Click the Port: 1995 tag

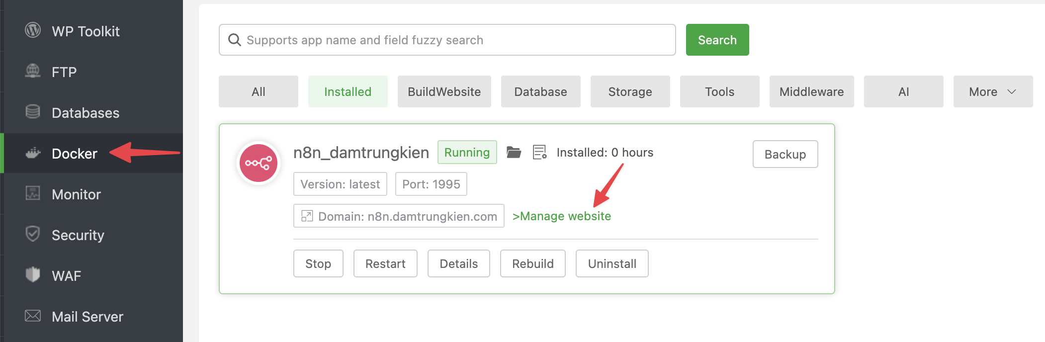coord(431,184)
